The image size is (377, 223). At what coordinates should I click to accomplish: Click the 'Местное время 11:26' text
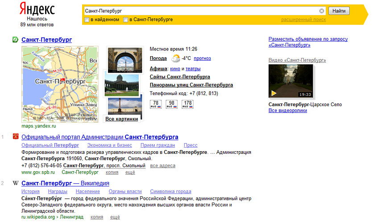tap(174, 49)
